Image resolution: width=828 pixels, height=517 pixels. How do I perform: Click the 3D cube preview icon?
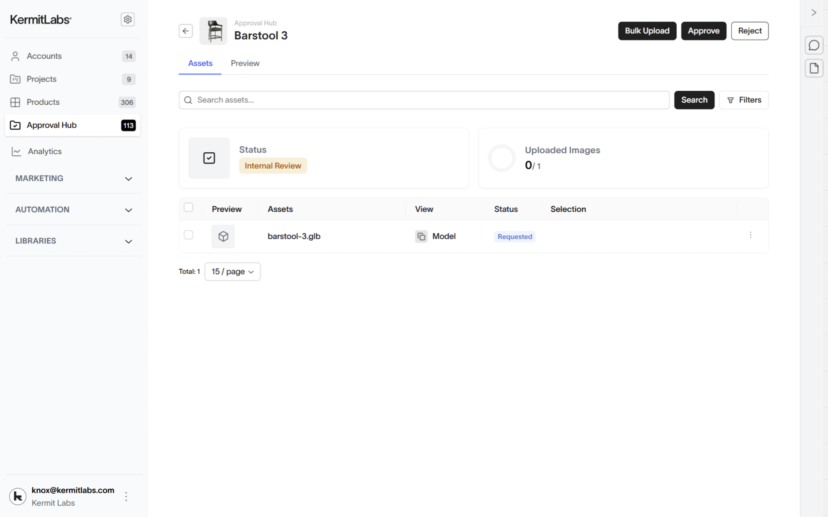pyautogui.click(x=223, y=236)
